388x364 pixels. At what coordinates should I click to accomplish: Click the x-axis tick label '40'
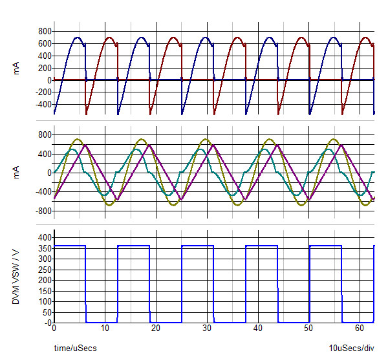[x=258, y=328]
